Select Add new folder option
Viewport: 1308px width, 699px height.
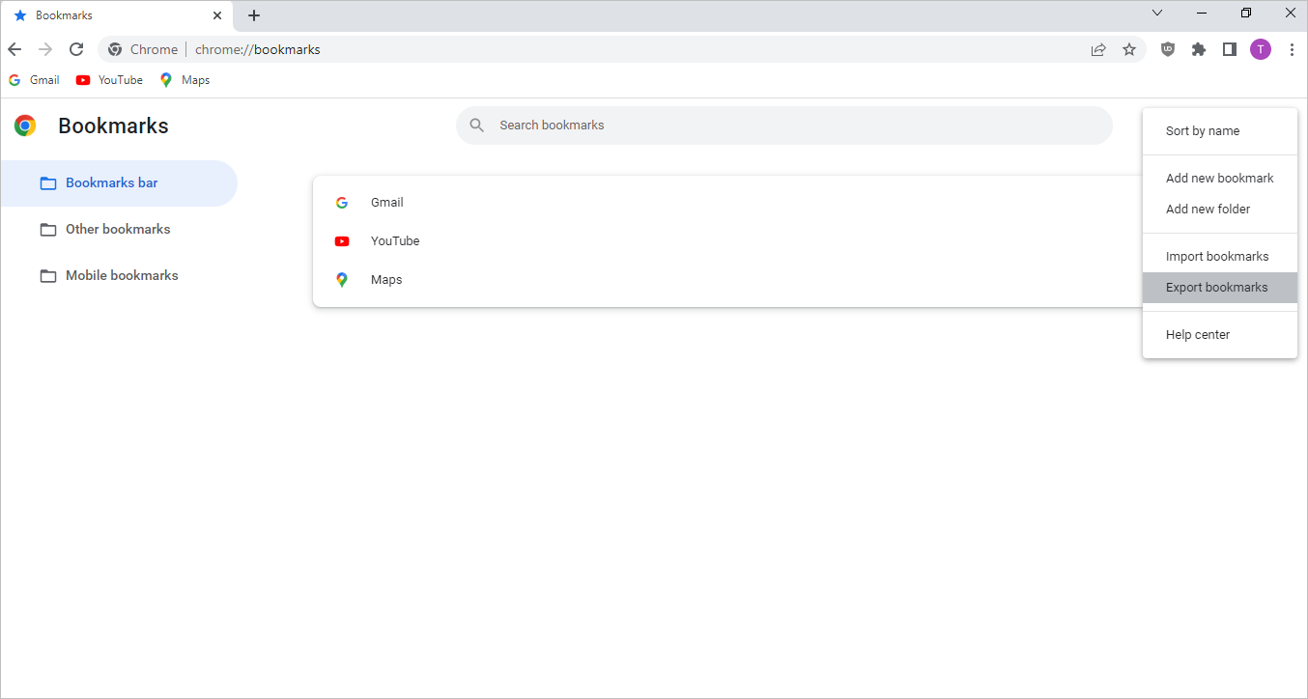pos(1208,210)
